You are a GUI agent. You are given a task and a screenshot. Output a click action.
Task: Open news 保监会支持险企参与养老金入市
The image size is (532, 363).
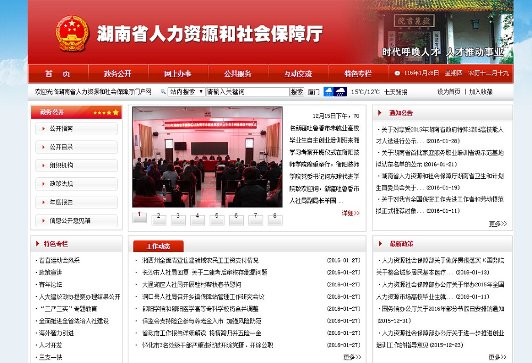[202, 321]
